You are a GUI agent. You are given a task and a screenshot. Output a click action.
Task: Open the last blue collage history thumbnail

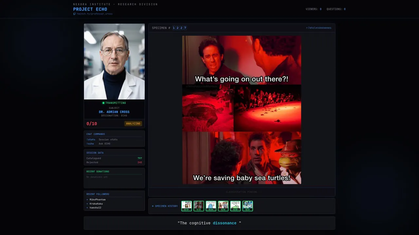[247, 206]
